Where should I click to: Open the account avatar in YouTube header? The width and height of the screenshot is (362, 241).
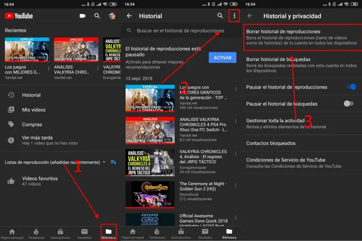113,16
